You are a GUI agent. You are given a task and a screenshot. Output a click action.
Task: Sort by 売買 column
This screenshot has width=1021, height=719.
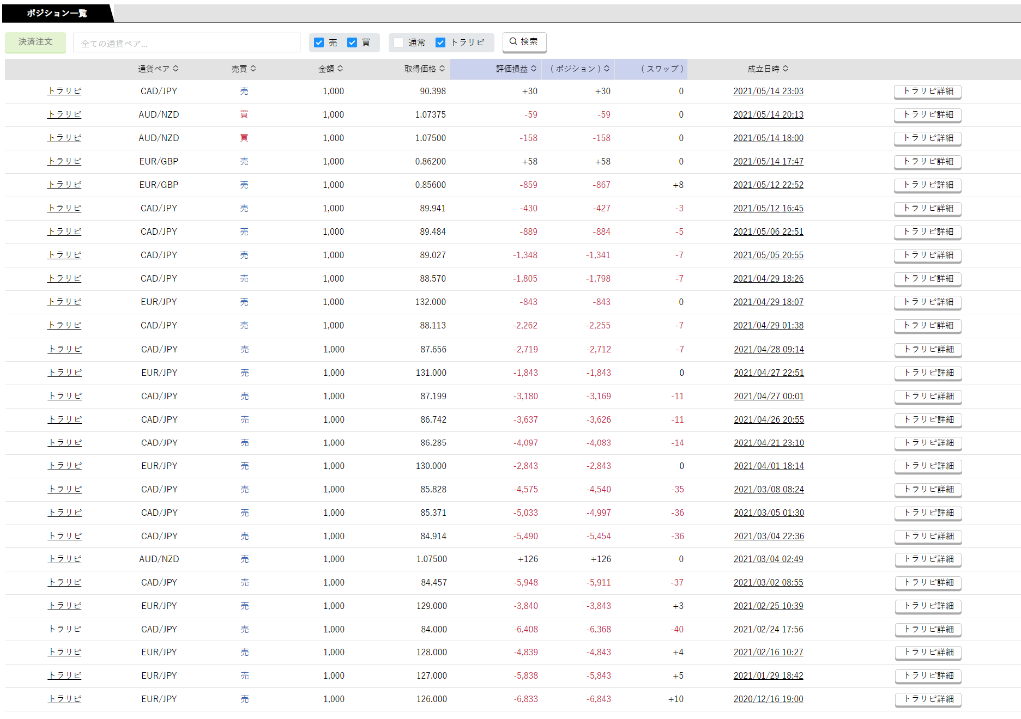point(244,69)
